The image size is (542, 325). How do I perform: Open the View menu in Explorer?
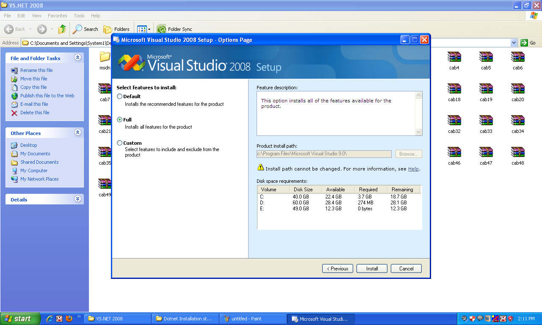36,16
